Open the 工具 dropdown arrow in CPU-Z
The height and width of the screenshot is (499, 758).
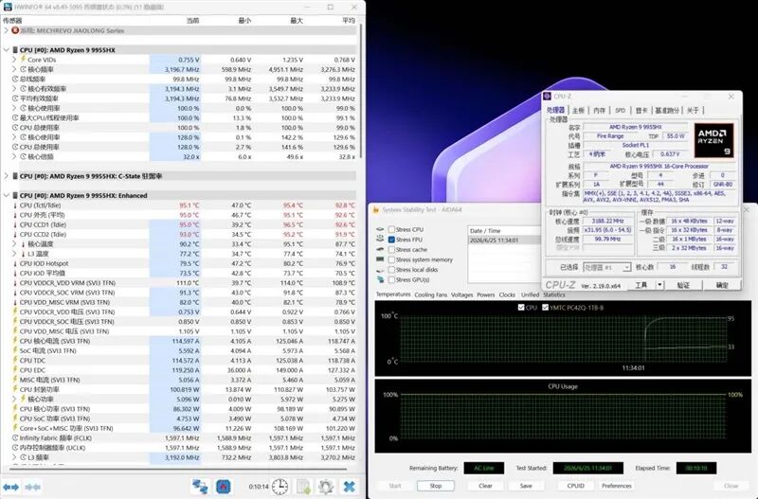point(659,285)
